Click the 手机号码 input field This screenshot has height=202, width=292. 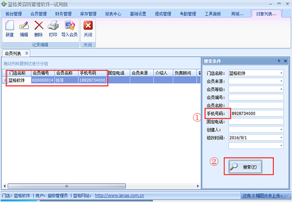(256, 113)
